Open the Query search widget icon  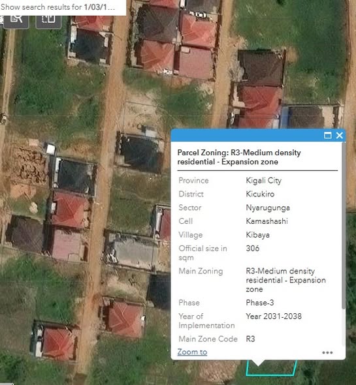pos(16,22)
